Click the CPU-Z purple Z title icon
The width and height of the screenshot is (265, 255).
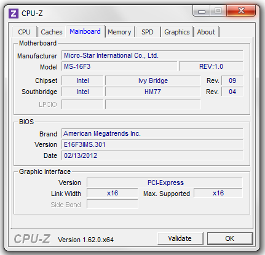(x=14, y=14)
